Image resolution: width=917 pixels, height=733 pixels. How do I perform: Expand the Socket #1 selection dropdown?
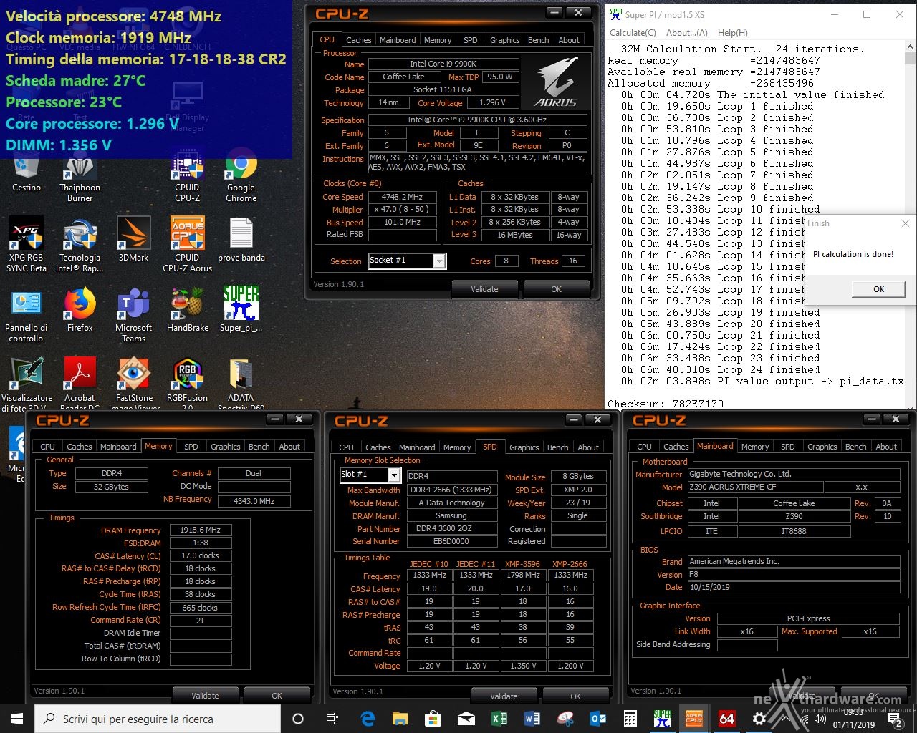click(439, 261)
